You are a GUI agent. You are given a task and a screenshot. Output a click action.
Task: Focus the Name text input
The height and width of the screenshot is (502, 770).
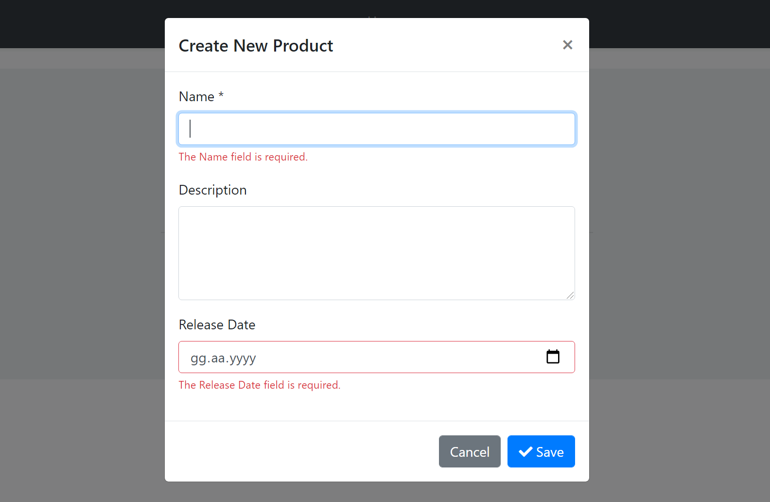pyautogui.click(x=376, y=129)
